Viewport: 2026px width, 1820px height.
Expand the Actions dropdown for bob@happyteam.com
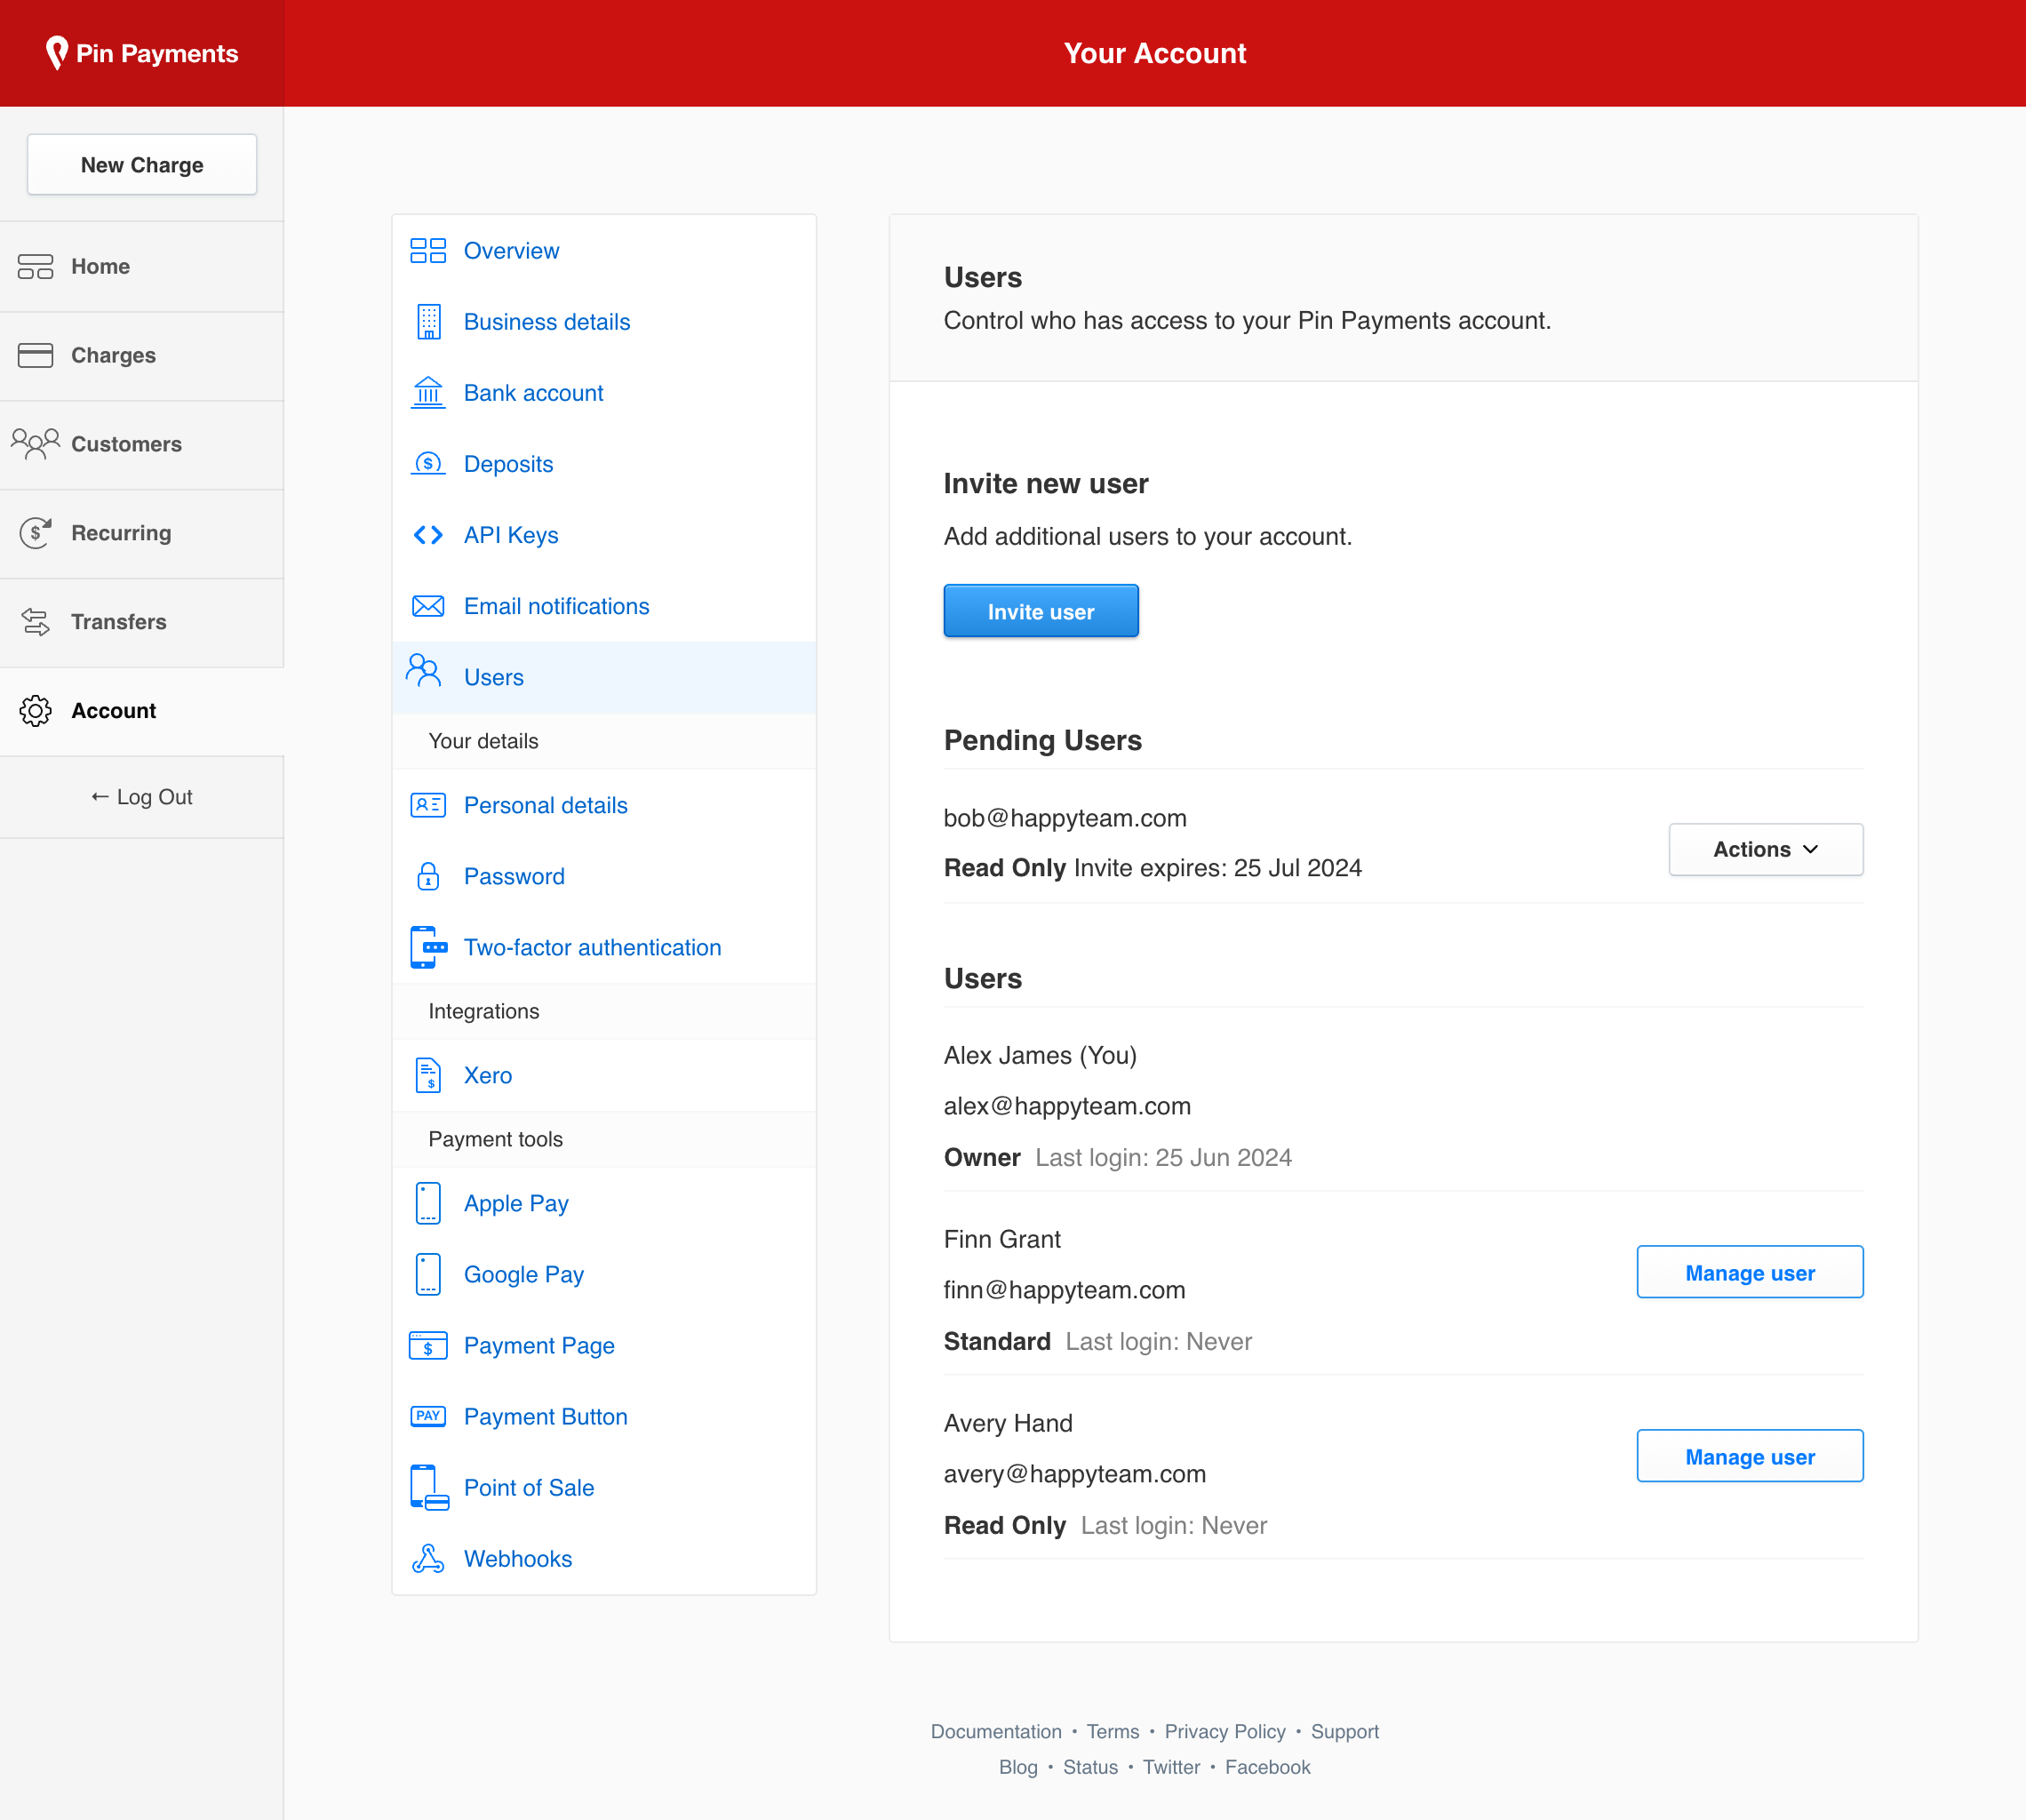1764,850
